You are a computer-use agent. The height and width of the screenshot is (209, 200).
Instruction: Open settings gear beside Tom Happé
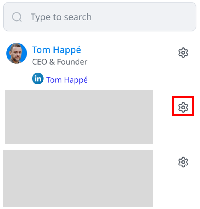[x=183, y=53]
